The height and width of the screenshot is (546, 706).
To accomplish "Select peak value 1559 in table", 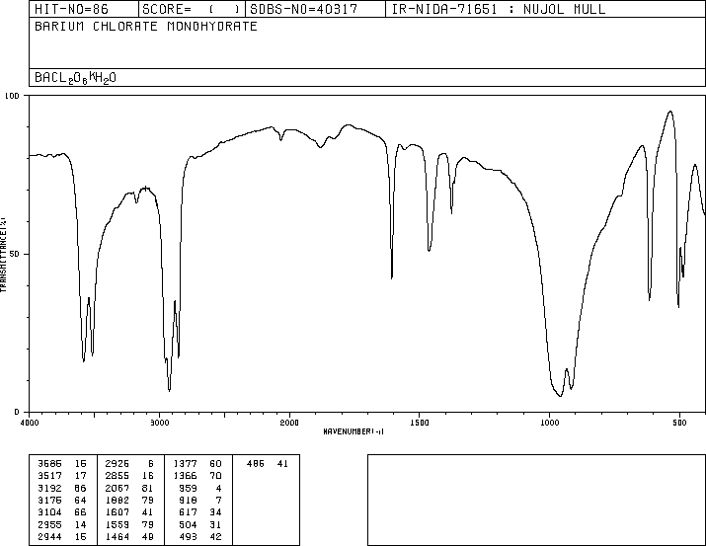I will pyautogui.click(x=118, y=525).
